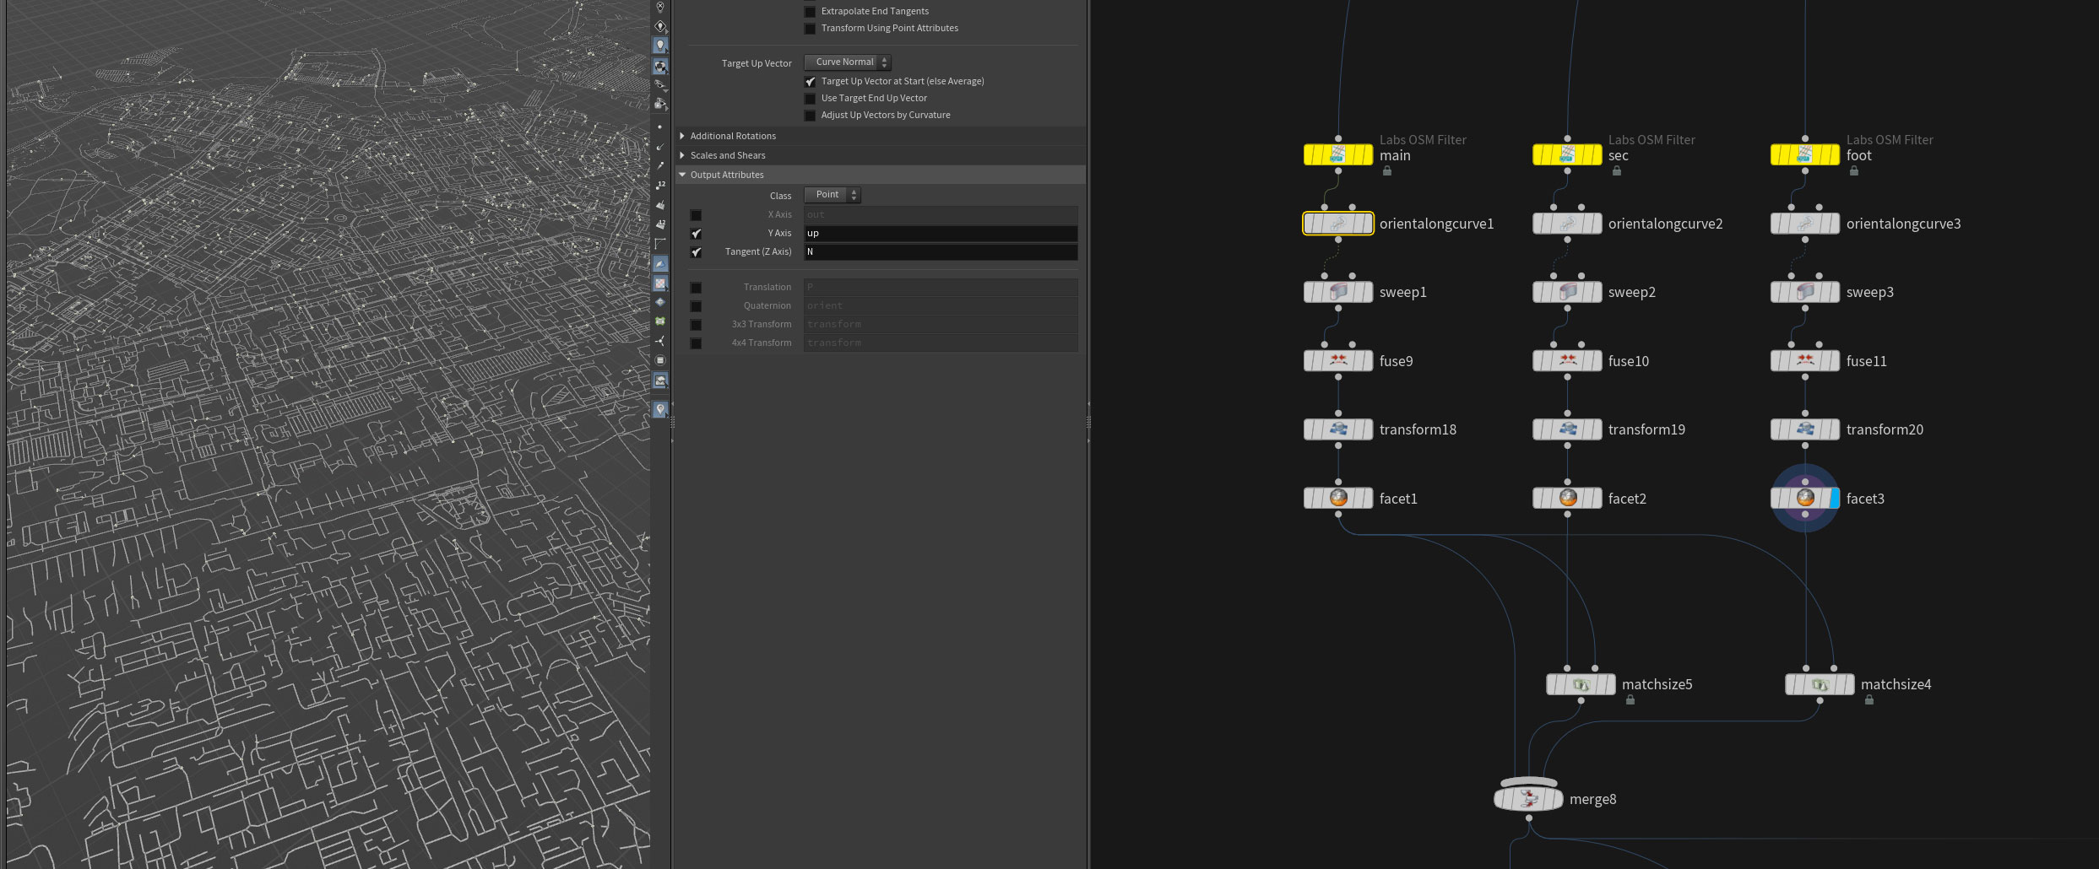The image size is (2099, 869).
Task: Toggle display primitive numbers in viewport
Action: [660, 224]
